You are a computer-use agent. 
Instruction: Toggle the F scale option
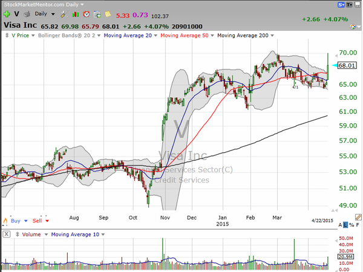[358, 225]
